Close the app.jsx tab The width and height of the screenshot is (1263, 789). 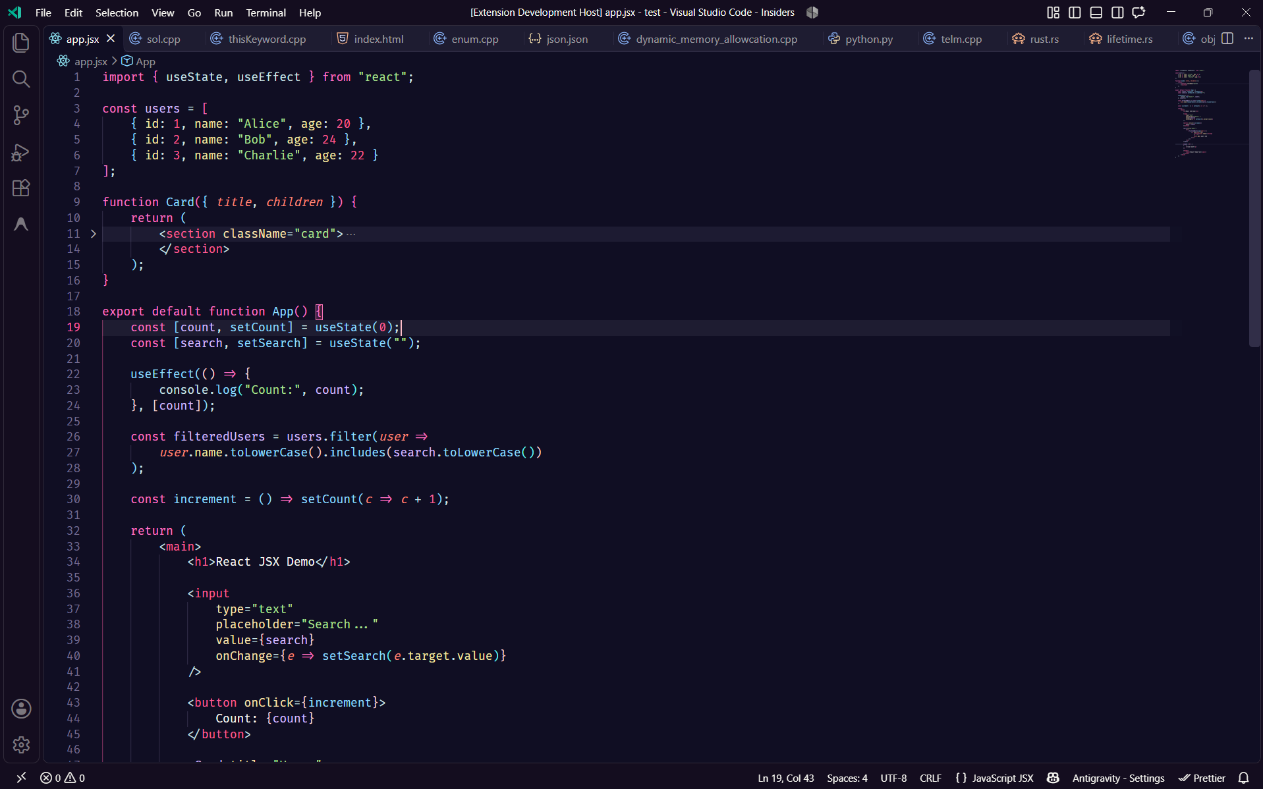coord(111,39)
